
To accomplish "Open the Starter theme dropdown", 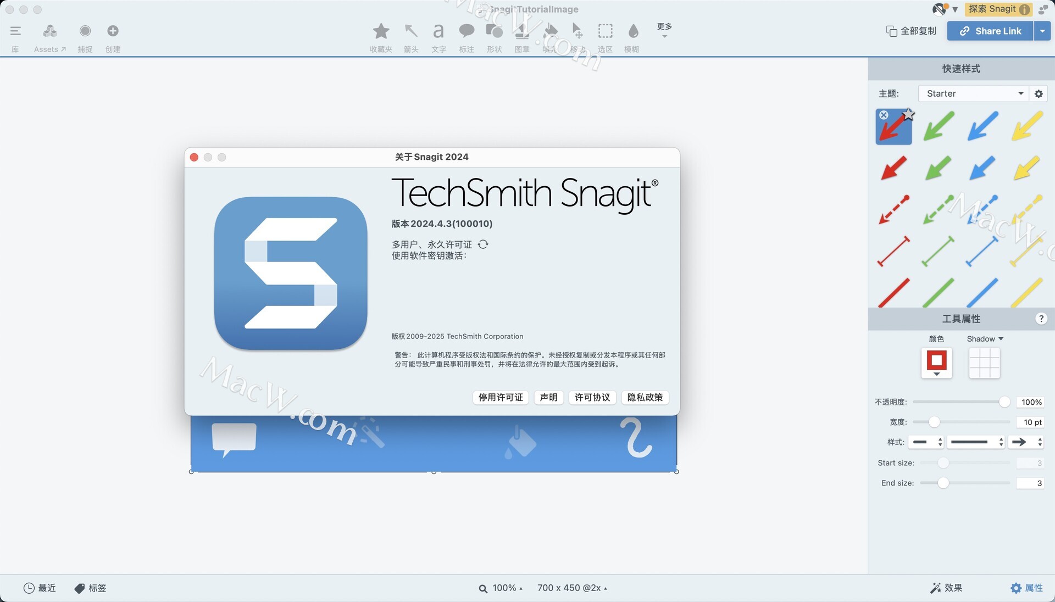I will (973, 93).
